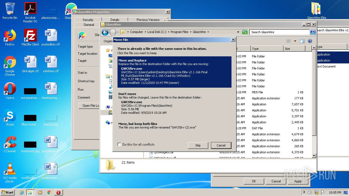Open view options dropdown arrow
349x196 pixels.
tap(295, 41)
